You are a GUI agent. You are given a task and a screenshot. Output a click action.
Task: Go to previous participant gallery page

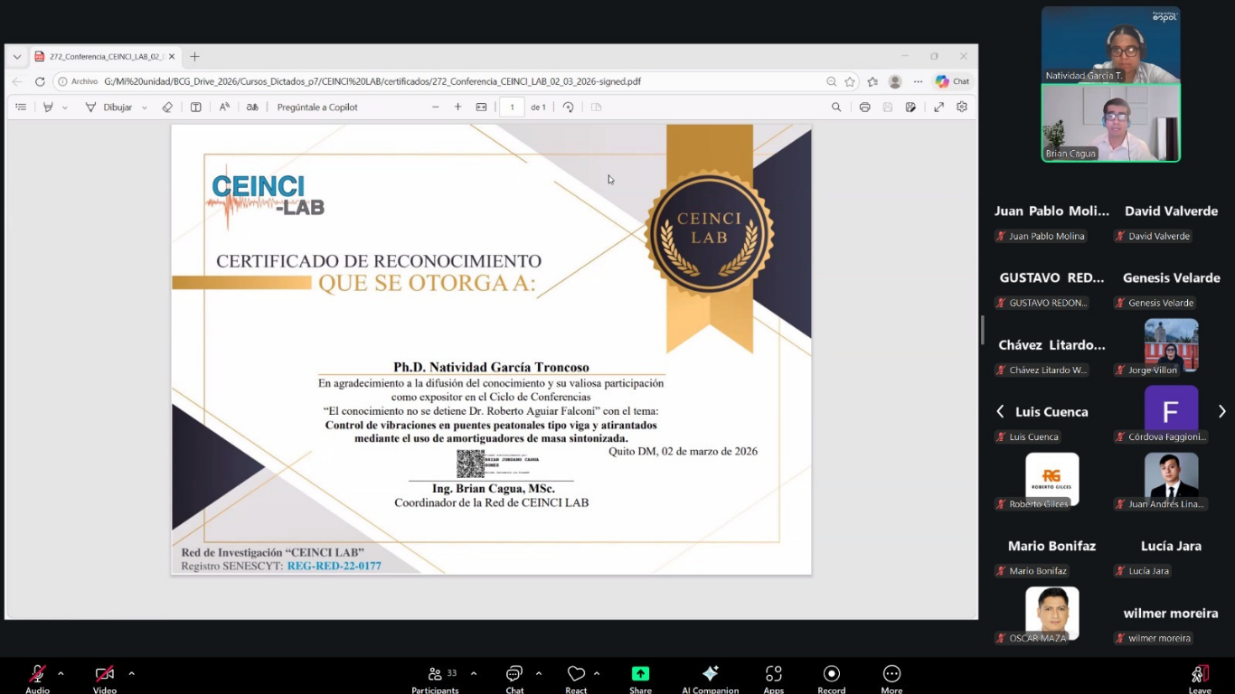pyautogui.click(x=1000, y=412)
